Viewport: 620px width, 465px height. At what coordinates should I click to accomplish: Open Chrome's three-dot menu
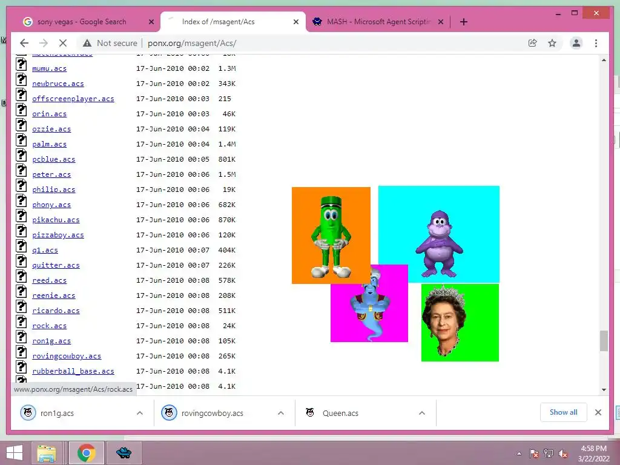[596, 43]
